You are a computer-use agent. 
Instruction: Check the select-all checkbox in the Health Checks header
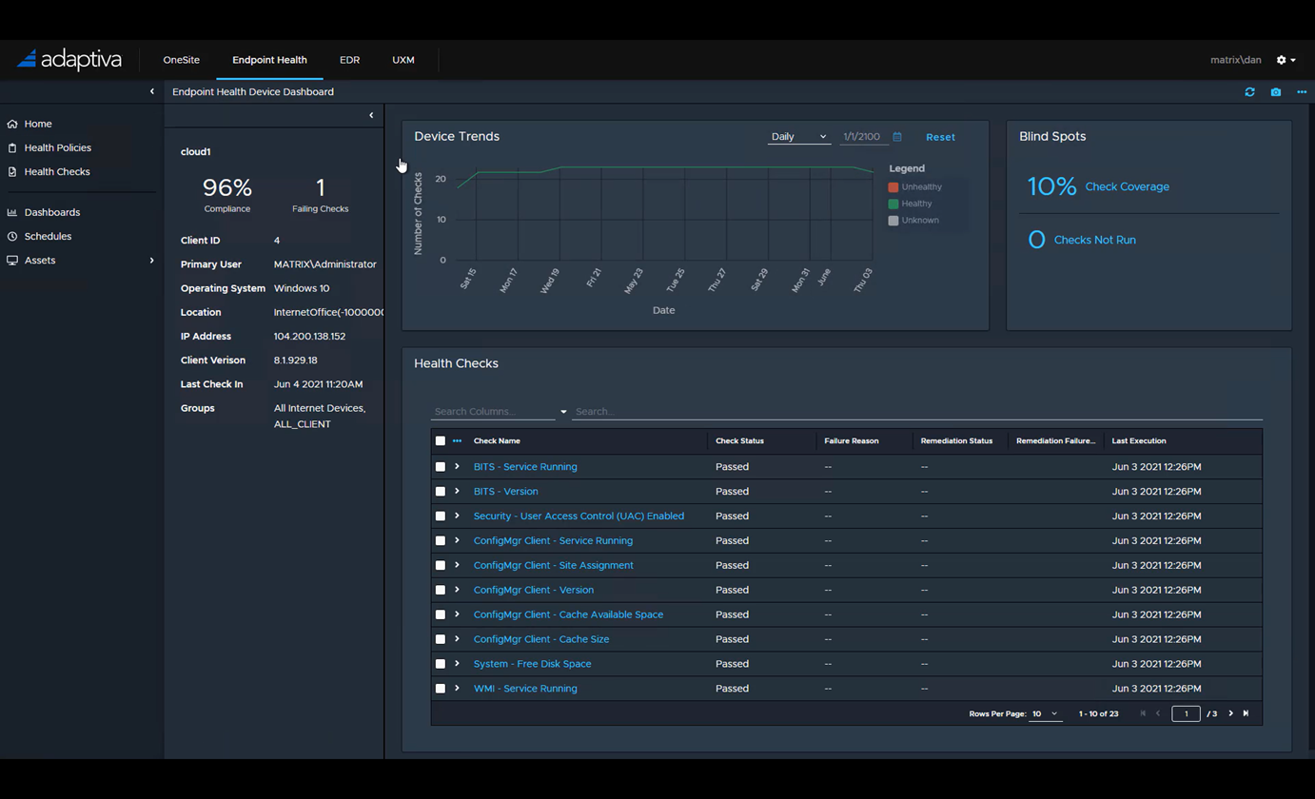tap(440, 440)
